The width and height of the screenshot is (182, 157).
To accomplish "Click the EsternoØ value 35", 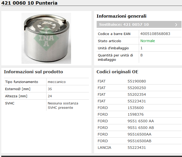I will (50, 89).
